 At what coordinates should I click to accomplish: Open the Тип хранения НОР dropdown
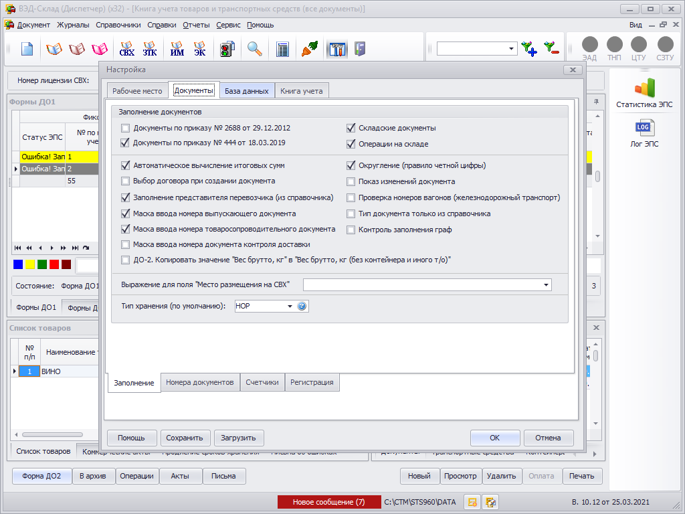290,306
